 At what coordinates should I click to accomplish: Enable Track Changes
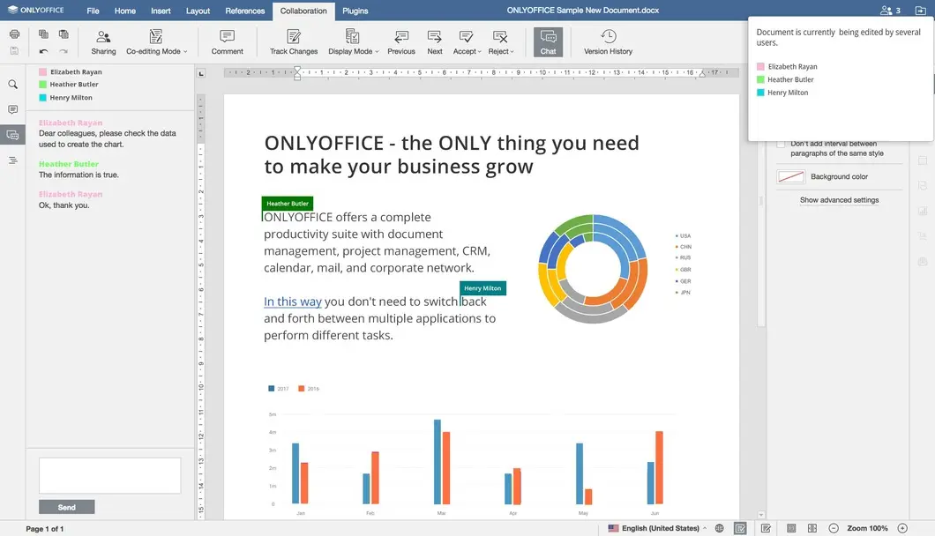point(294,42)
